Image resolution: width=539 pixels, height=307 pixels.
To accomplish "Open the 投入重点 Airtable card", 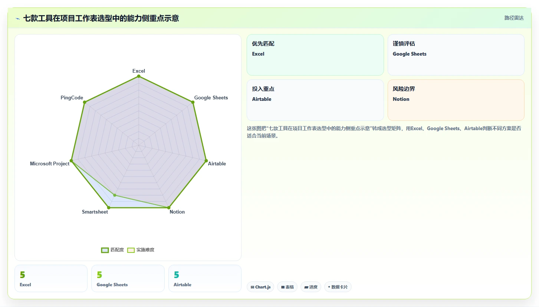I will pos(315,100).
